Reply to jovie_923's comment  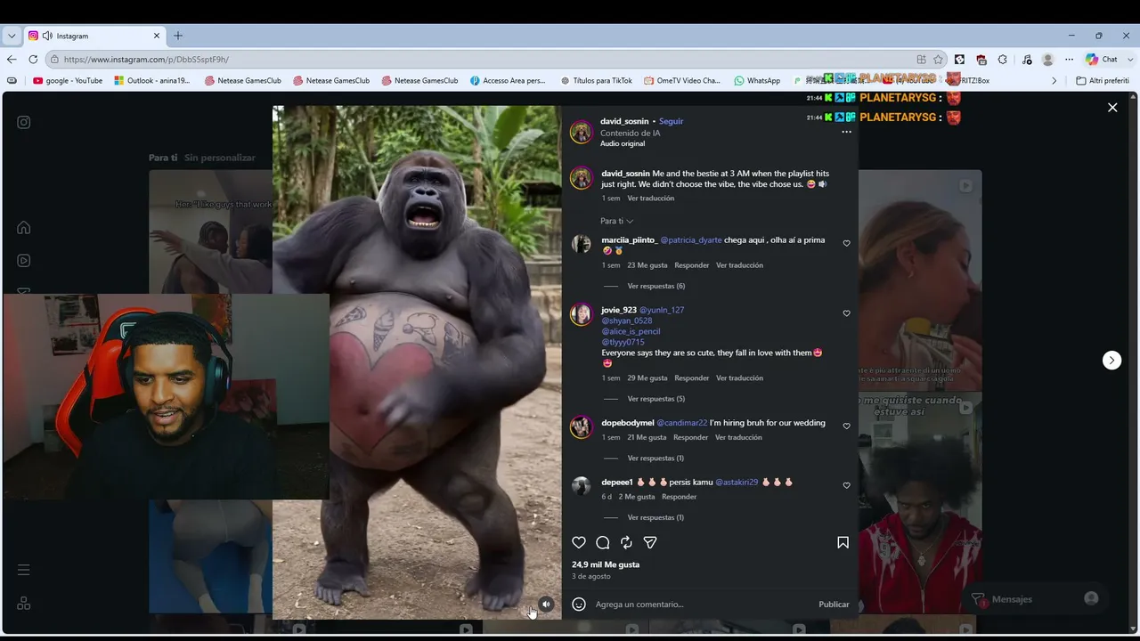pos(692,378)
